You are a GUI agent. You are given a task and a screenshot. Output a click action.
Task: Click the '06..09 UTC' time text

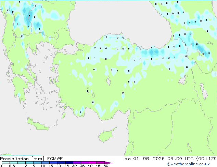click(180, 159)
